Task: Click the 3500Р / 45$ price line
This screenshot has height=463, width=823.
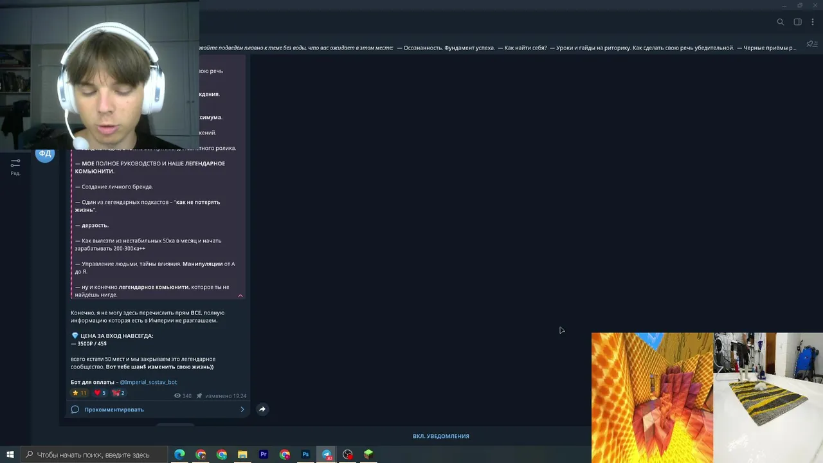Action: [89, 343]
